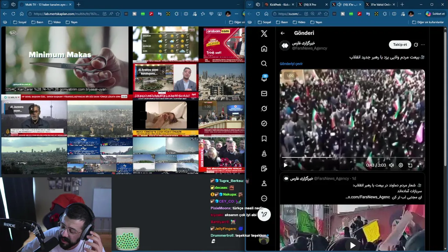Screen dimensions: 448x252
Task: Click the Fars News profile avatar
Action: click(x=285, y=45)
